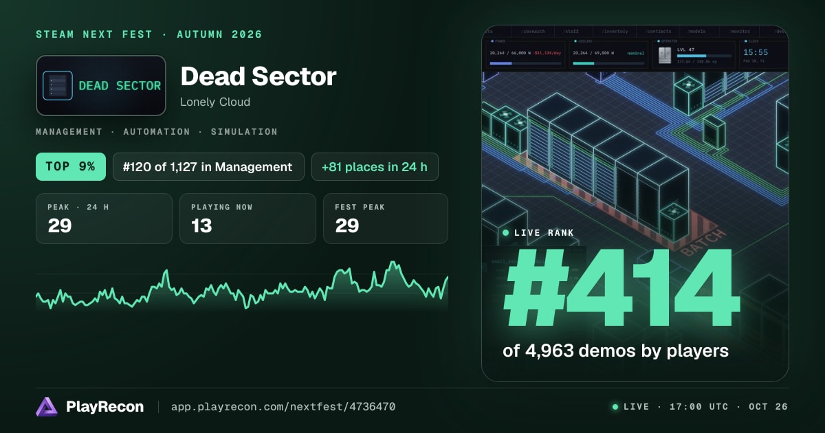
Task: Click the +81 places in 24 h badge
Action: point(375,166)
